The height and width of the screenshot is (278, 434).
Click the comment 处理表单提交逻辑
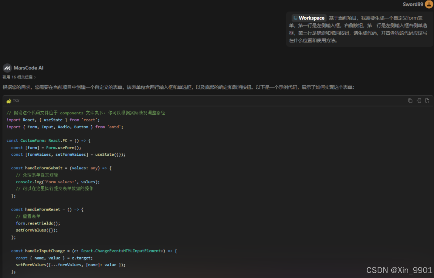37,175
